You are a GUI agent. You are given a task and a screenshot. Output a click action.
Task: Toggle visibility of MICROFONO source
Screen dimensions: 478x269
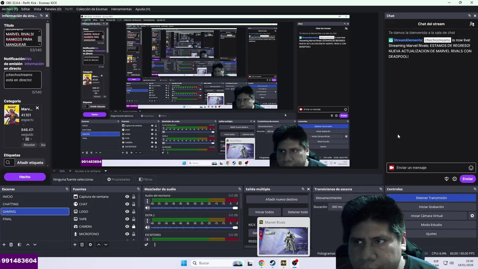click(127, 234)
